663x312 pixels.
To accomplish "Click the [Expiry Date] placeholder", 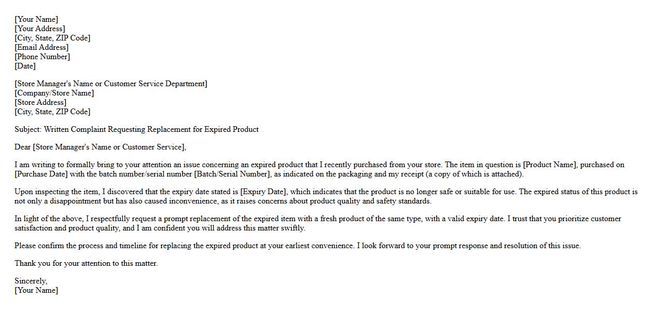I will 264,192.
